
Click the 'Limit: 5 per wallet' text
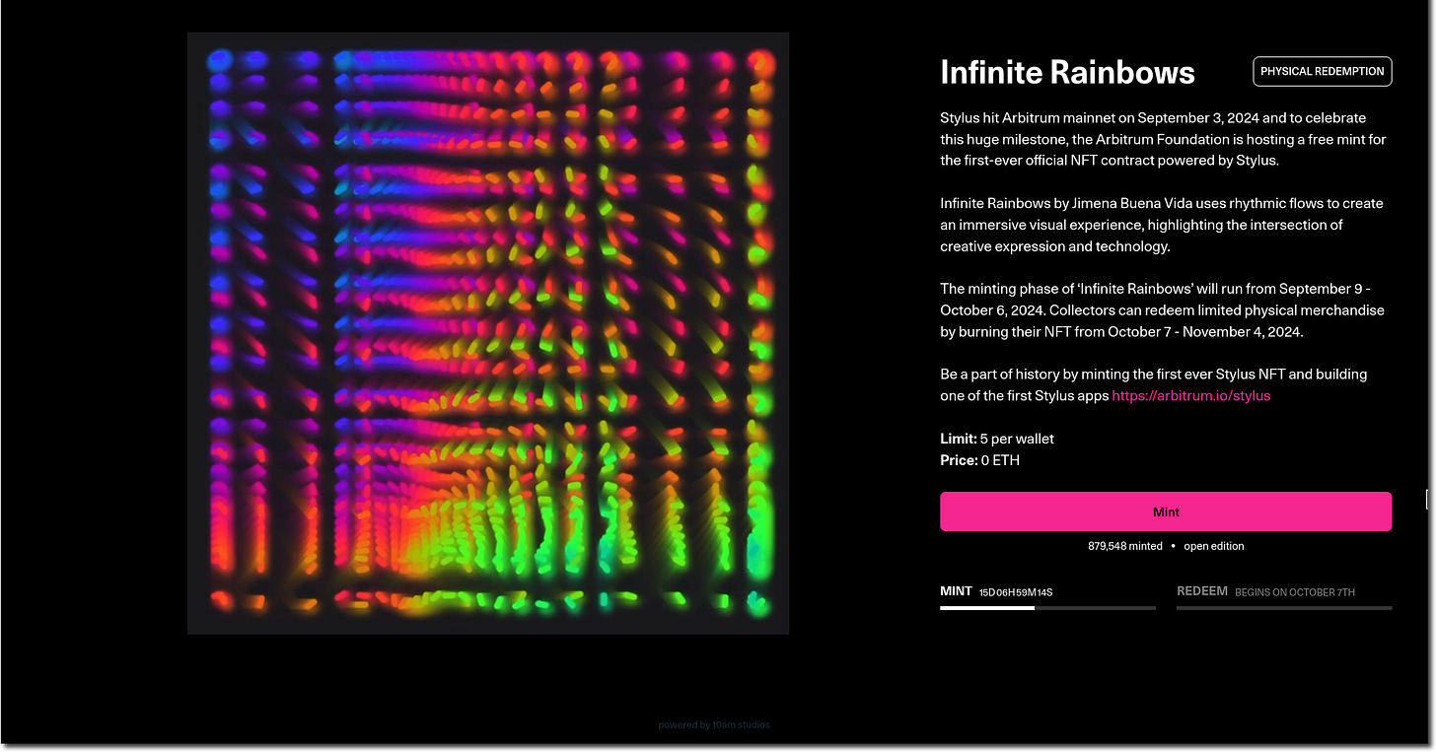[997, 439]
